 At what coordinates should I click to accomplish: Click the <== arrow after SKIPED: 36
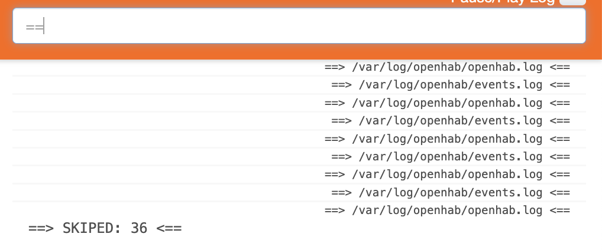pyautogui.click(x=169, y=229)
